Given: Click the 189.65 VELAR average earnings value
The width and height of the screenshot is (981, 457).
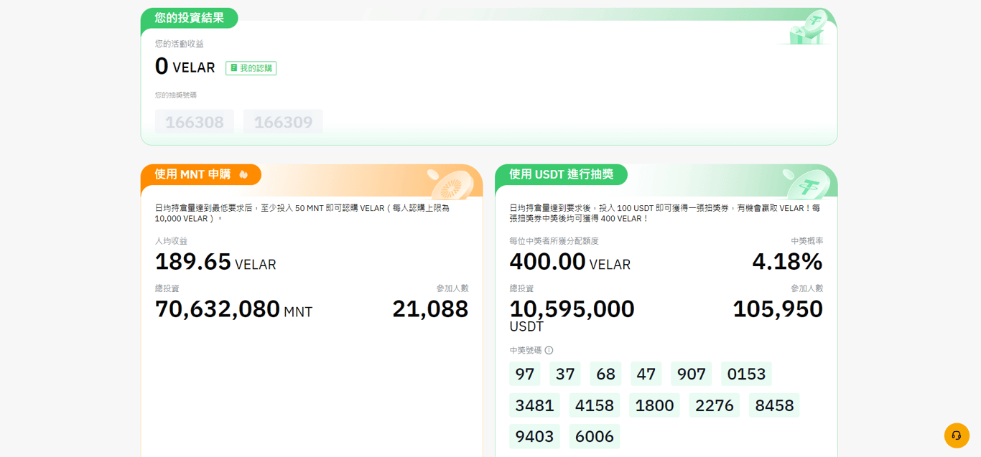Looking at the screenshot, I should pyautogui.click(x=215, y=262).
